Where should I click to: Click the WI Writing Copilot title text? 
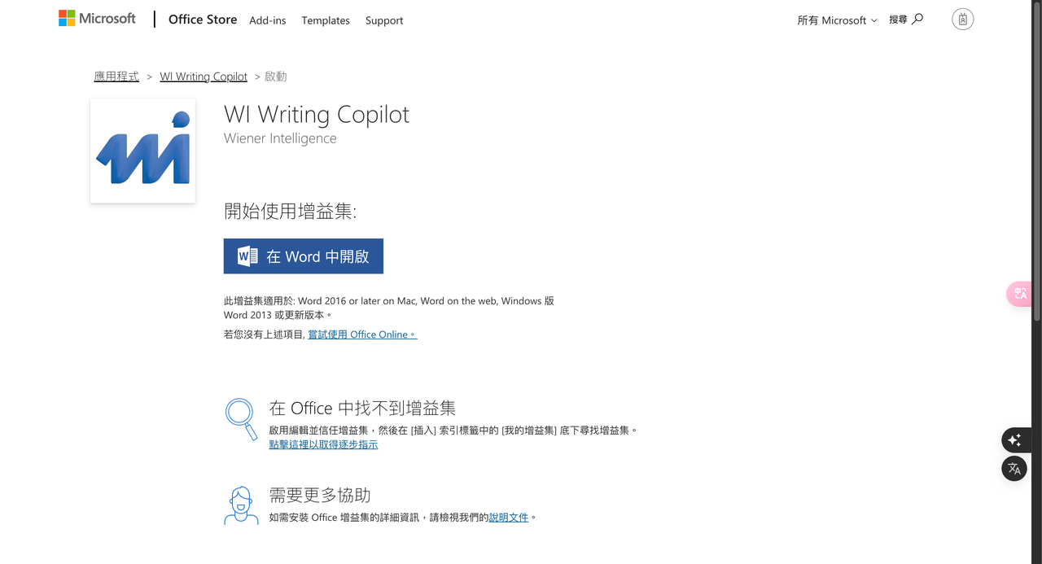317,115
